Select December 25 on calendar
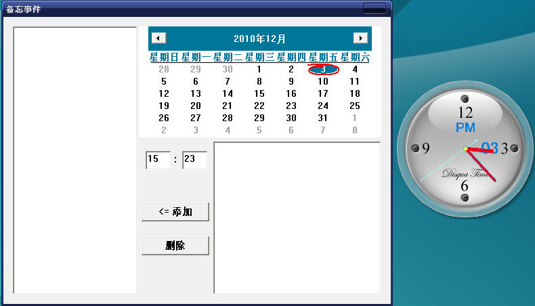The image size is (535, 306). pyautogui.click(x=355, y=106)
